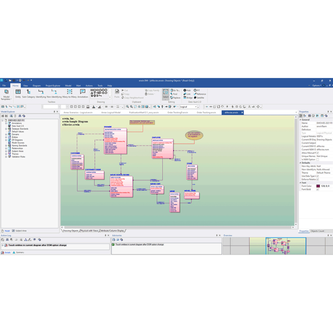Open Go To dialog
This screenshot has width=333, height=333.
(175, 90)
